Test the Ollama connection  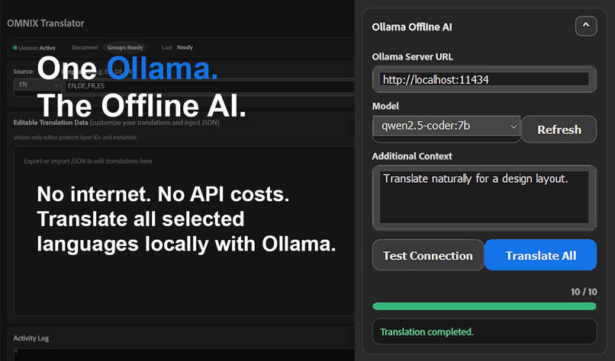coord(428,255)
